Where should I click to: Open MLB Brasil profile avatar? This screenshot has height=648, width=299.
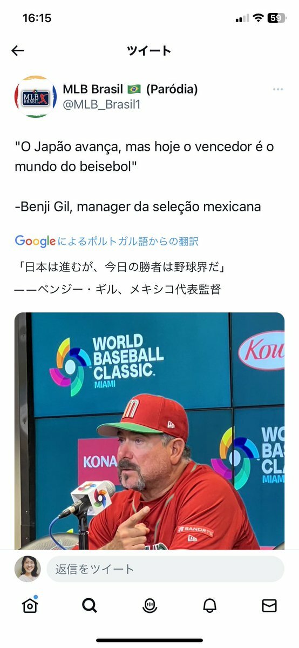pos(36,97)
